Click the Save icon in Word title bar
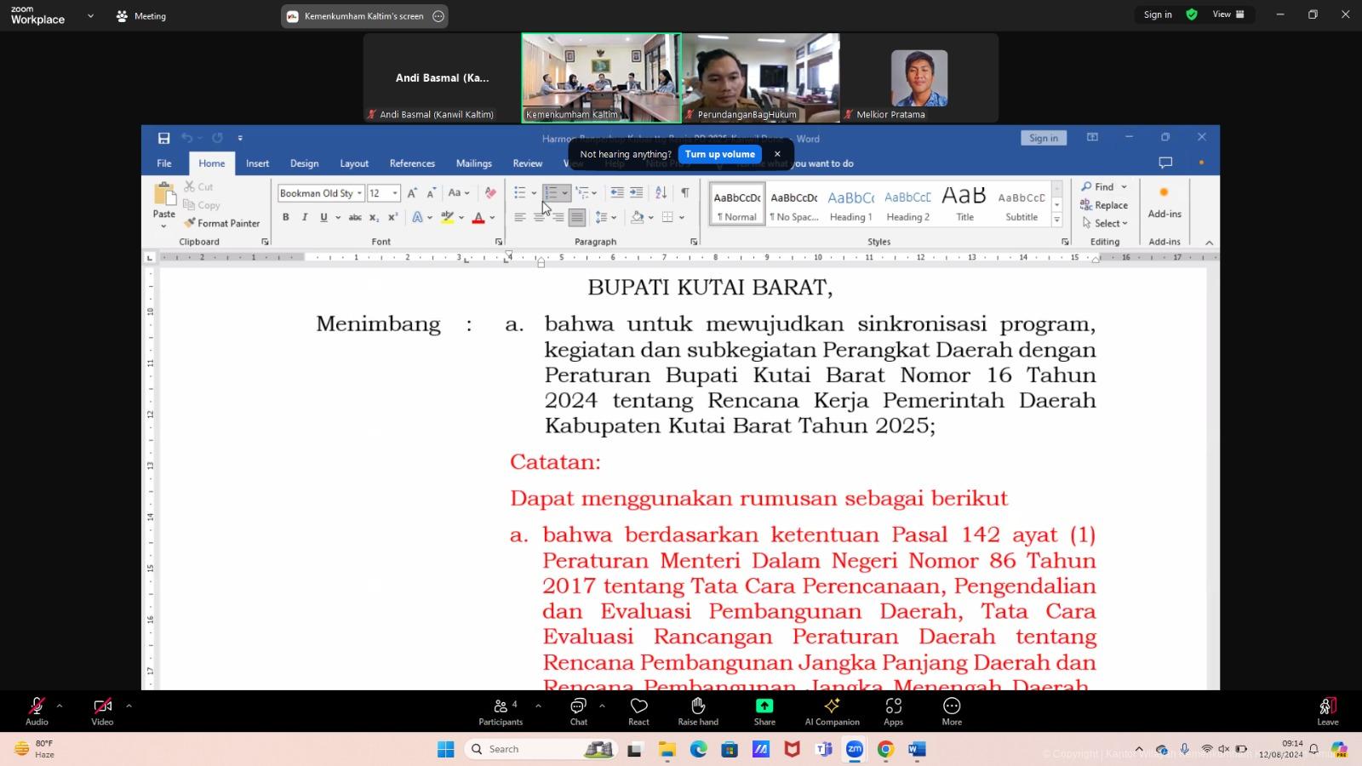The height and width of the screenshot is (766, 1362). [163, 138]
